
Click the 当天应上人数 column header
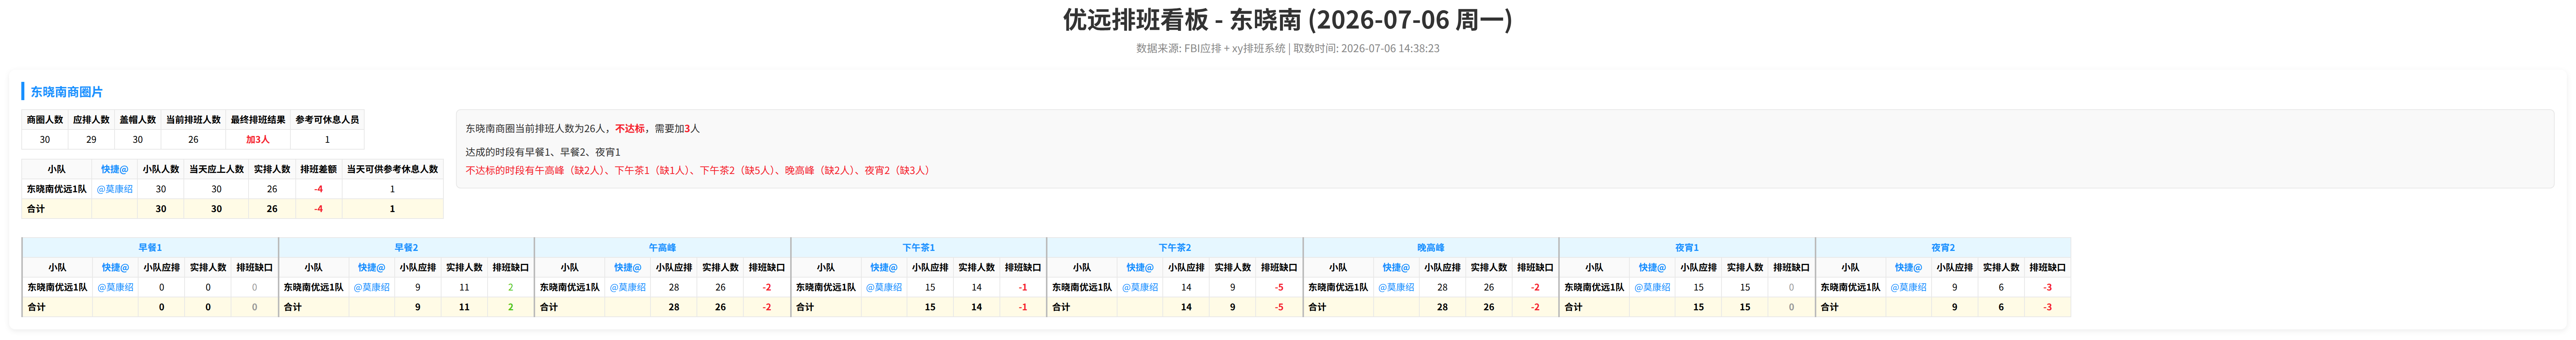[x=216, y=169]
